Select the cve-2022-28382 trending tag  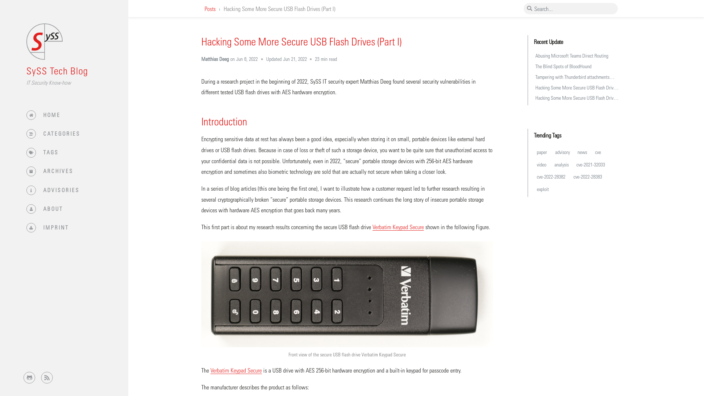point(551,176)
